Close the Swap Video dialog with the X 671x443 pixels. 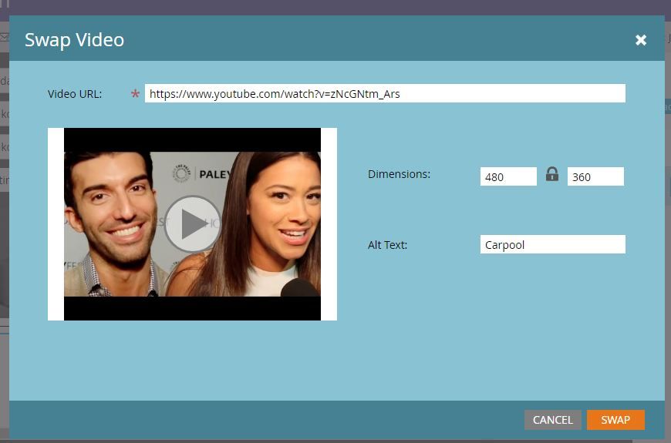click(641, 40)
